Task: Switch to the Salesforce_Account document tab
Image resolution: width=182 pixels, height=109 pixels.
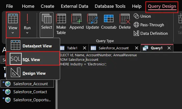Action: click(x=114, y=48)
